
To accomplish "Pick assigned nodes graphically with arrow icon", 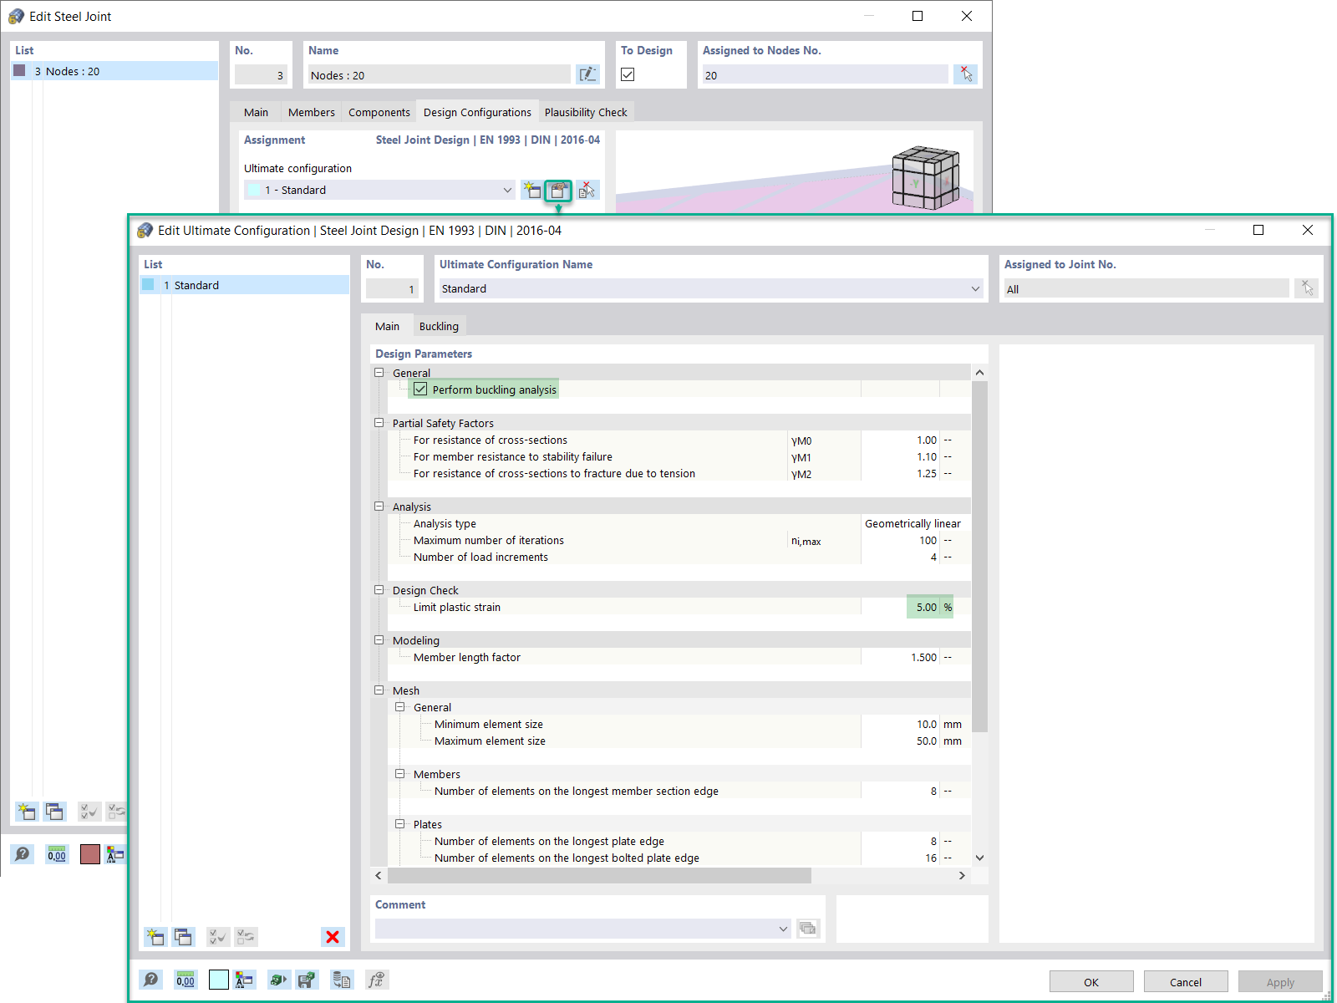I will pyautogui.click(x=967, y=74).
